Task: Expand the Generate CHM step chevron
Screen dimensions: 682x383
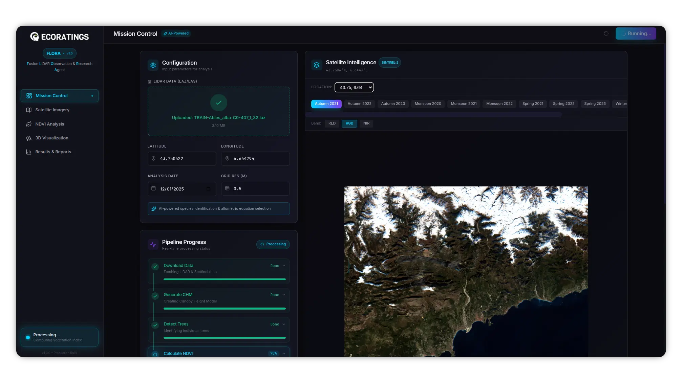Action: click(284, 295)
